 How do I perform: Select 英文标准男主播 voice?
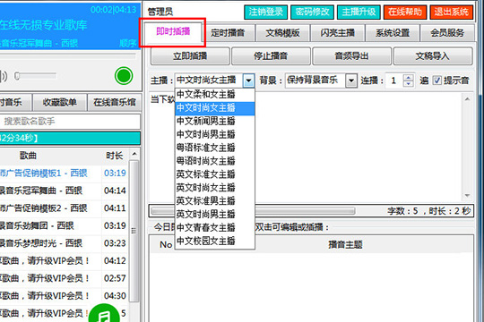(215, 201)
